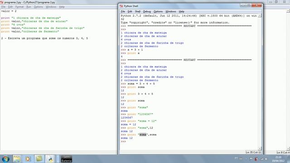Open the volume speaker tray icon
The width and height of the screenshot is (290, 163).
click(266, 159)
